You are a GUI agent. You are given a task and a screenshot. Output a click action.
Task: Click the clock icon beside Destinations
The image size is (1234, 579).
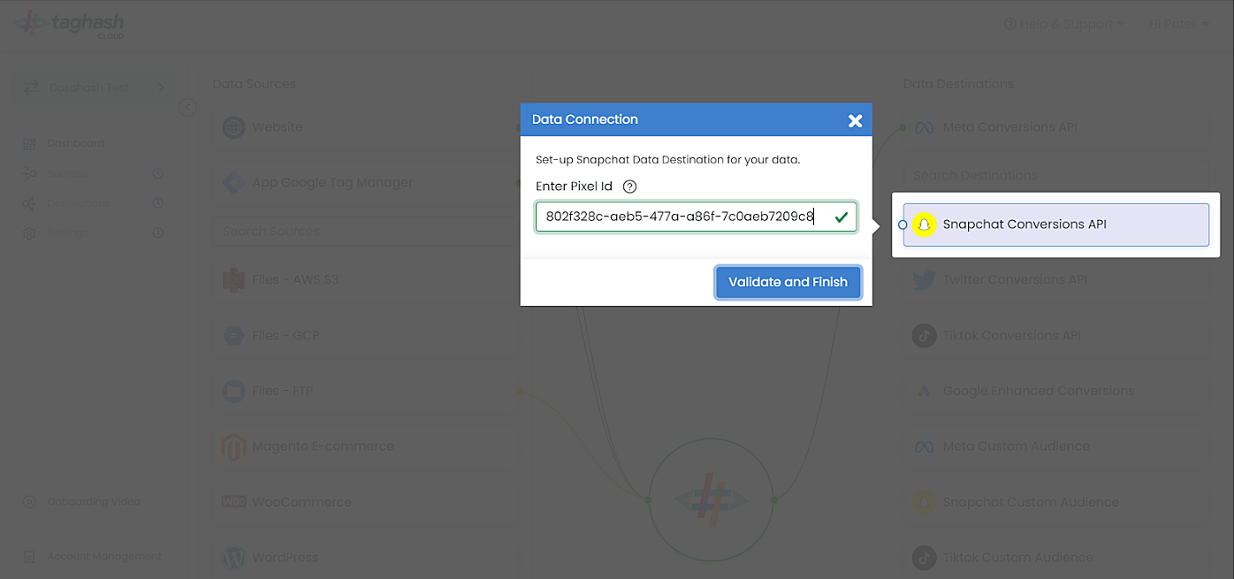tap(158, 203)
